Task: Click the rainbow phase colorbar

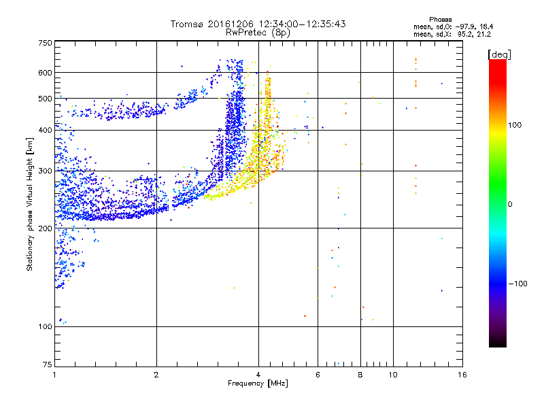Action: [x=498, y=203]
